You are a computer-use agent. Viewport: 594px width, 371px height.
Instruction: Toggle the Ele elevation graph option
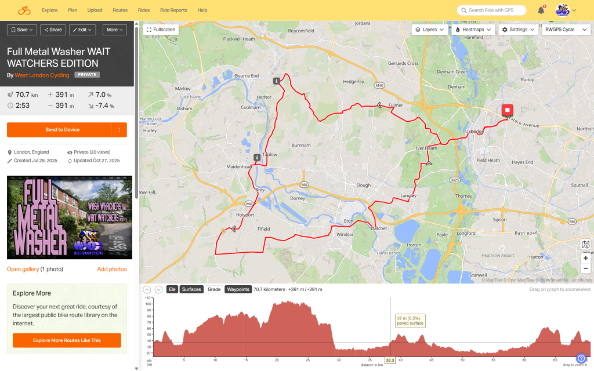click(x=172, y=289)
